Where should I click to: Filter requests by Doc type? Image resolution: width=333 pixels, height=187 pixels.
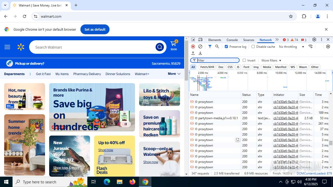coord(221,67)
